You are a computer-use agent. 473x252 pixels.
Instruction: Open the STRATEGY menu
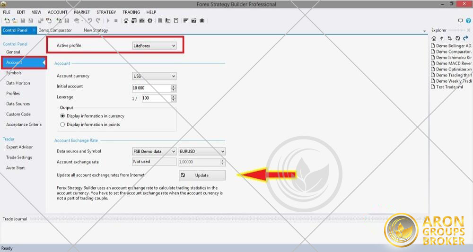pyautogui.click(x=106, y=12)
